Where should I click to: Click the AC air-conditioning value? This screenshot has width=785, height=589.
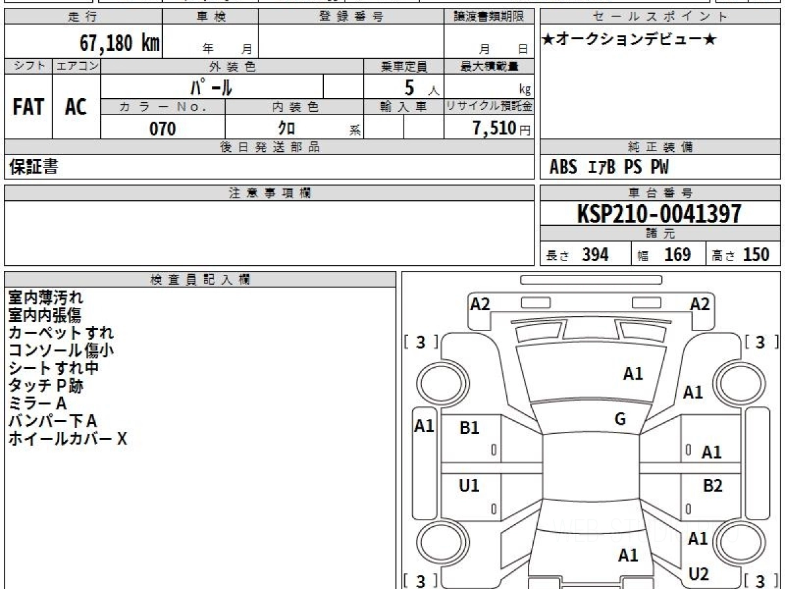click(x=76, y=107)
